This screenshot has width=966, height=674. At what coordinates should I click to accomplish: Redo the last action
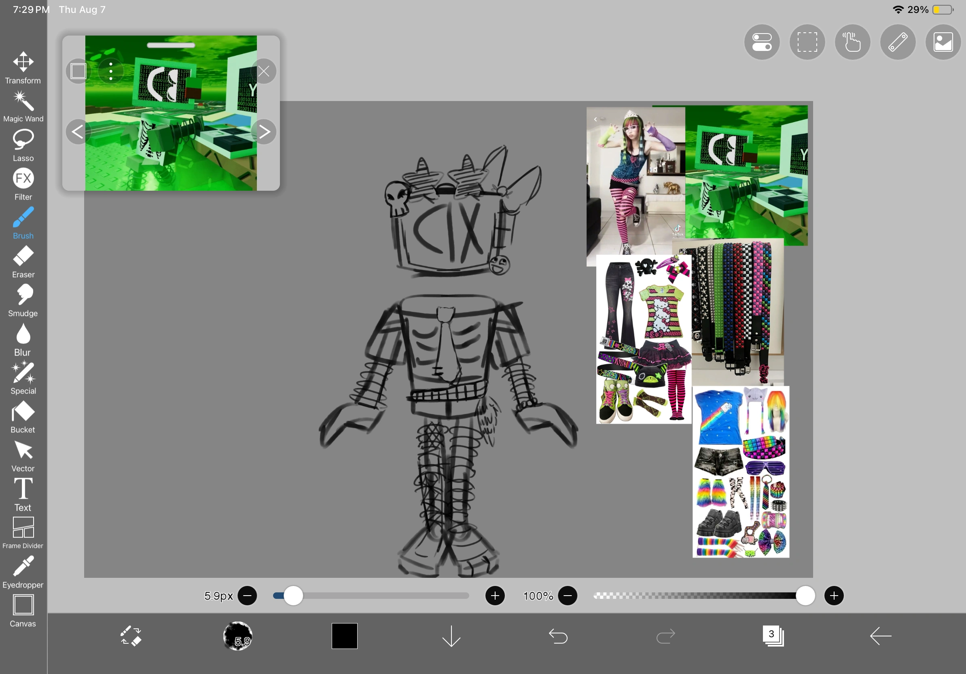(x=665, y=636)
